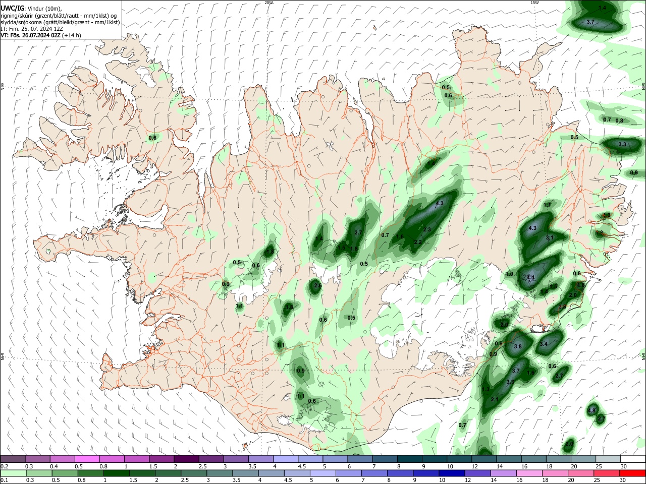
Task: Click the 1.0 precipitation value
Action: (x=509, y=274)
